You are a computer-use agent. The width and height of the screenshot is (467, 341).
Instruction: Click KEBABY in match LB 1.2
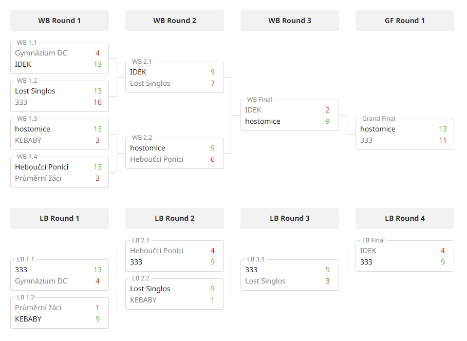pos(28,319)
